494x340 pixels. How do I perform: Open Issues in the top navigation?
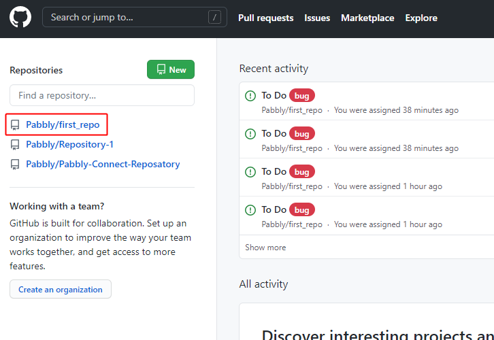pos(317,18)
